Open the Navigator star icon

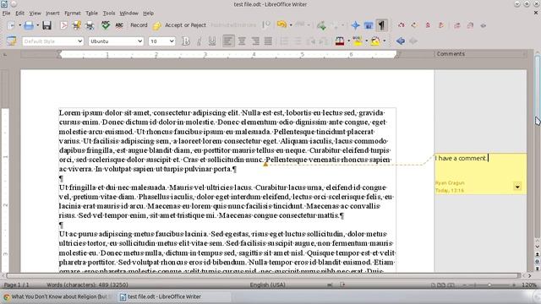tap(355, 25)
